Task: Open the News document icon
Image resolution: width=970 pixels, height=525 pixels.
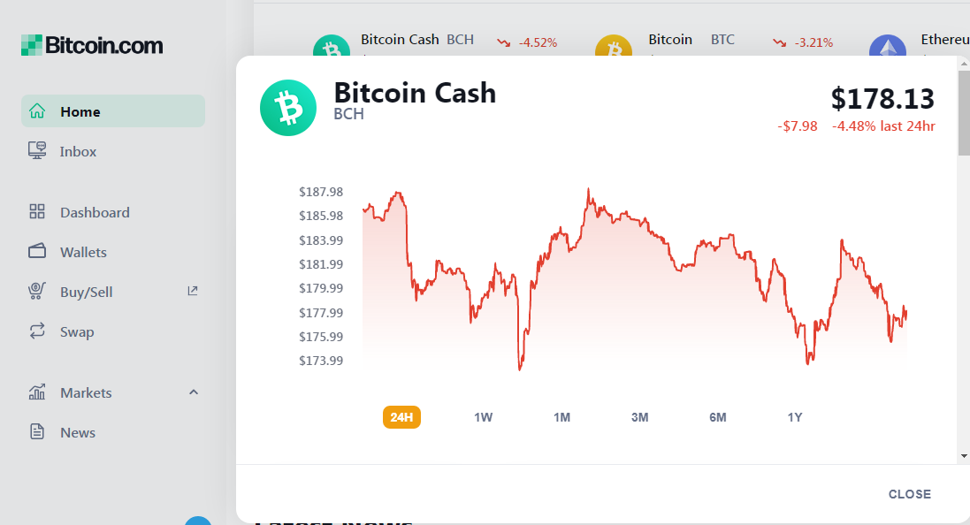Action: (37, 431)
